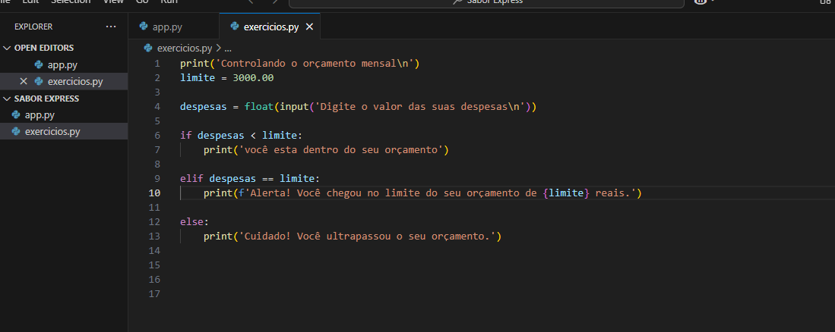The width and height of the screenshot is (835, 332).
Task: Click the Python file icon in the breadcrumb
Action: click(x=149, y=48)
